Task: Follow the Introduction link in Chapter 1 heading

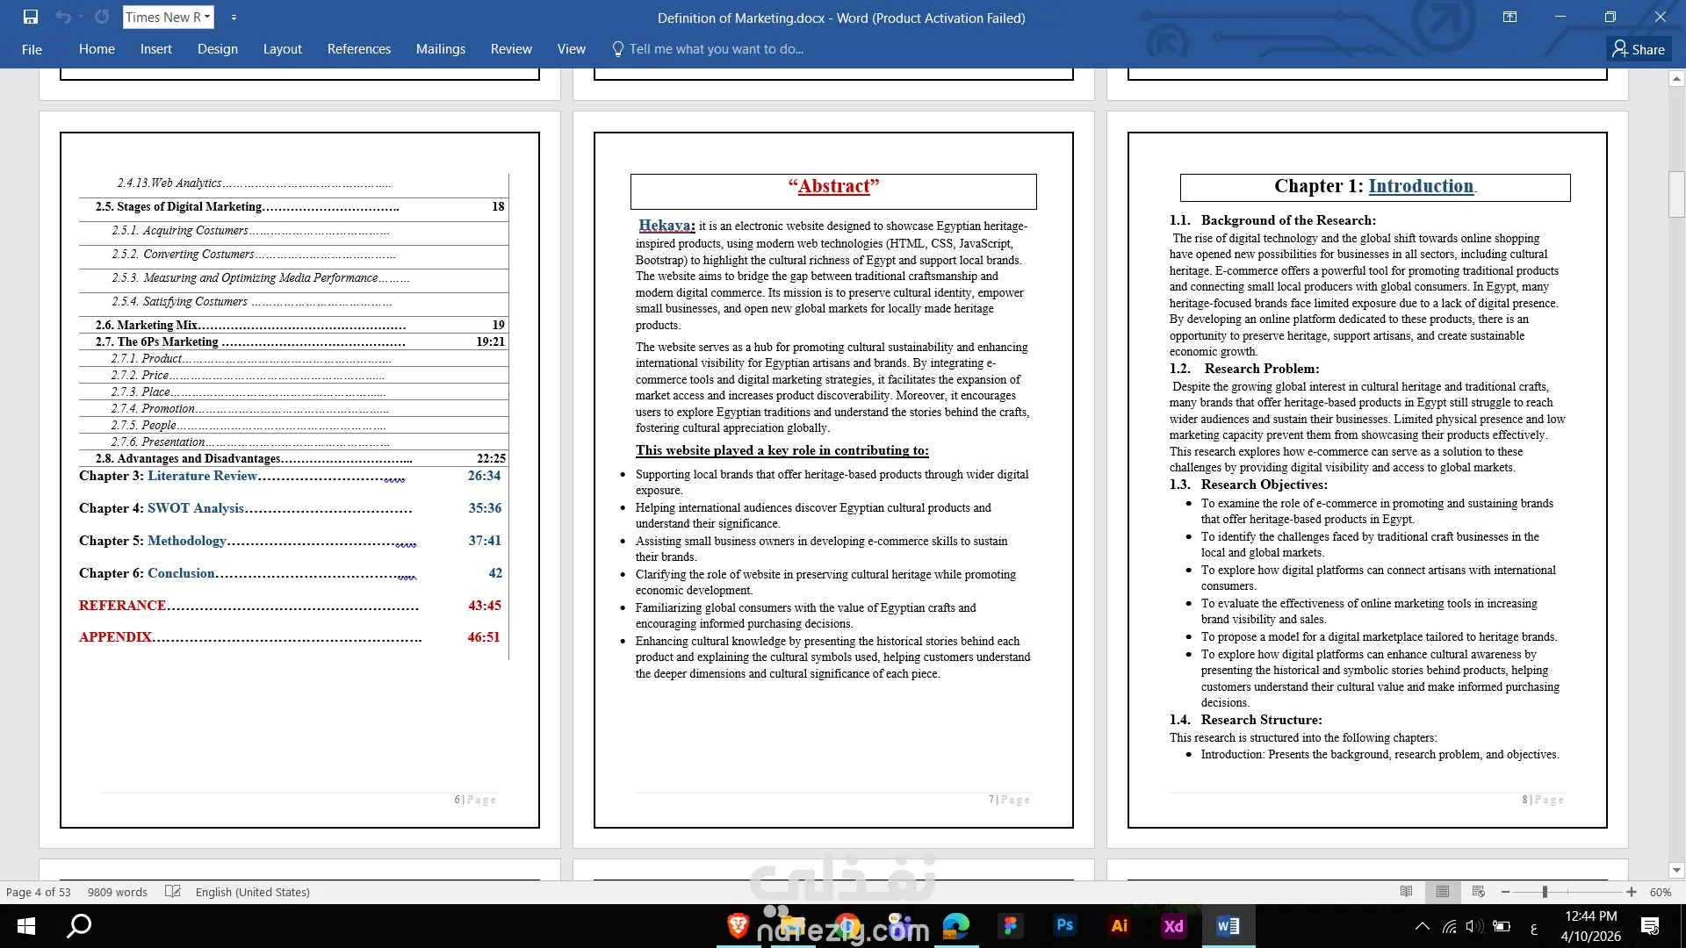Action: pos(1421,186)
